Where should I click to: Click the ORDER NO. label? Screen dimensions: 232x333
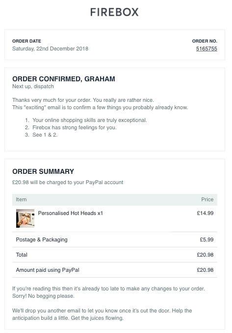[205, 41]
